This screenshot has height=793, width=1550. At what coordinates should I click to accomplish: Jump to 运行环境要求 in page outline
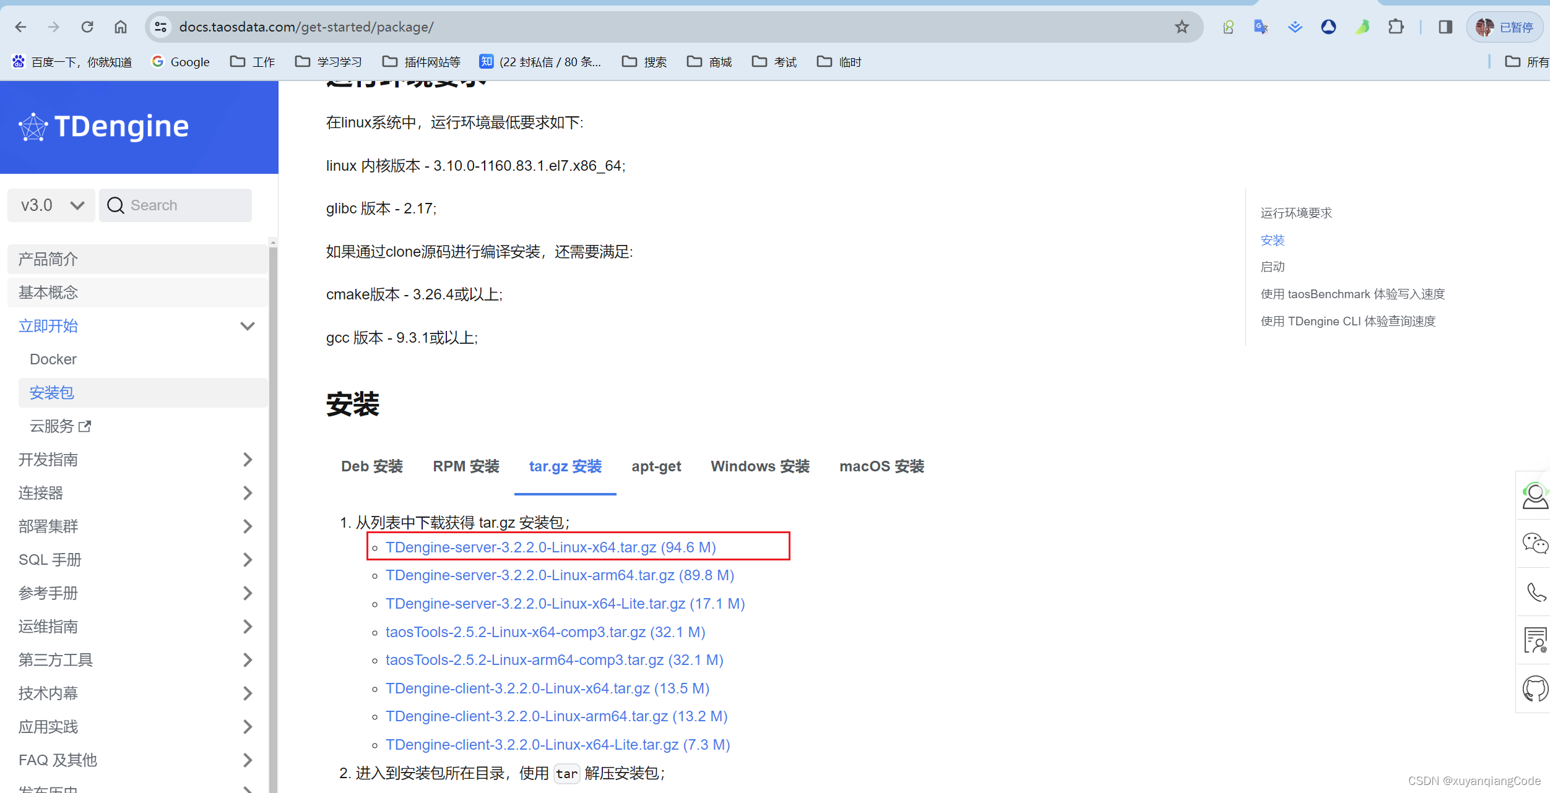click(1296, 213)
